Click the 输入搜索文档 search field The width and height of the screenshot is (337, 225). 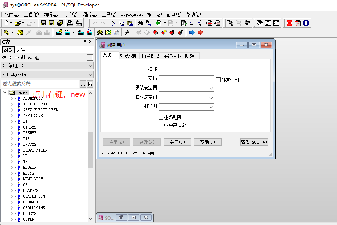tap(40, 84)
